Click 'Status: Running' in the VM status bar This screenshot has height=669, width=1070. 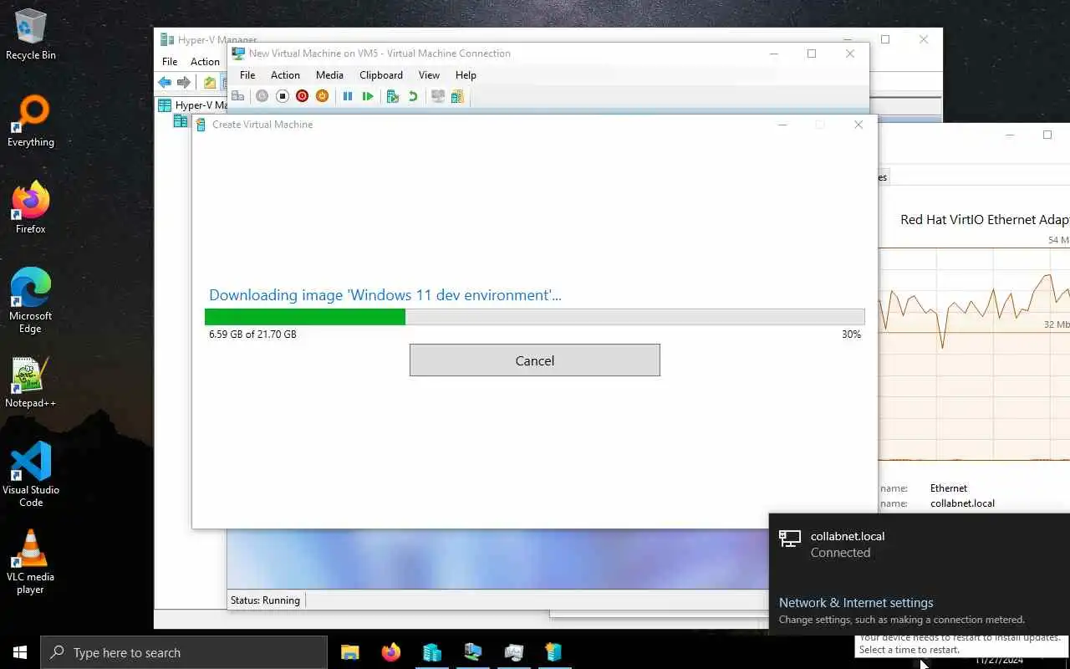point(265,600)
